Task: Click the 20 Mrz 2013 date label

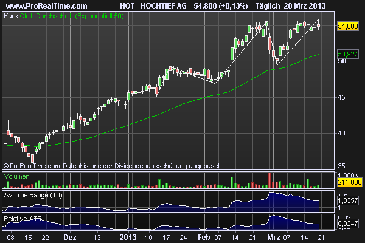Action: (305, 5)
